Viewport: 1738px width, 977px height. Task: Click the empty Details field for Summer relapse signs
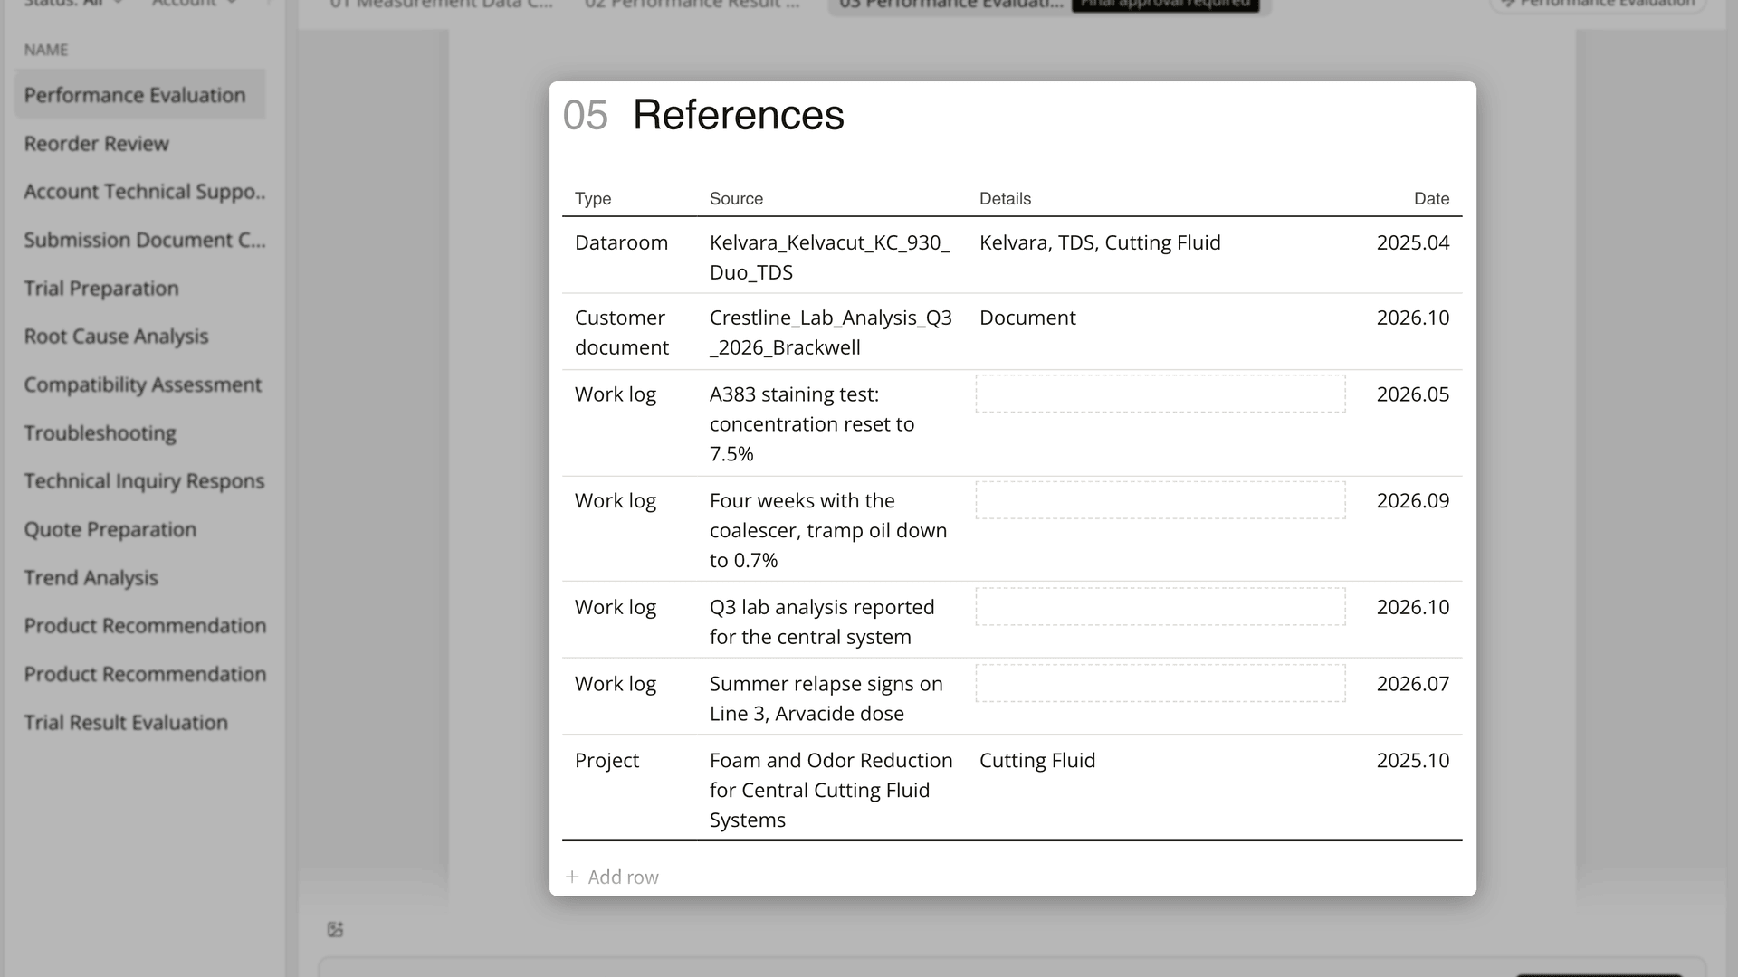pos(1160,683)
